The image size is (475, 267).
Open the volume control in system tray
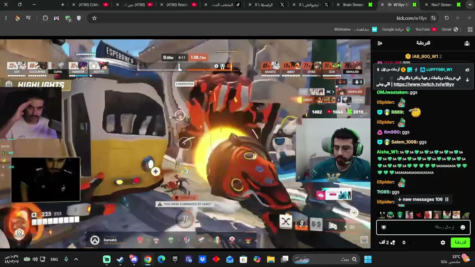pyautogui.click(x=35, y=259)
